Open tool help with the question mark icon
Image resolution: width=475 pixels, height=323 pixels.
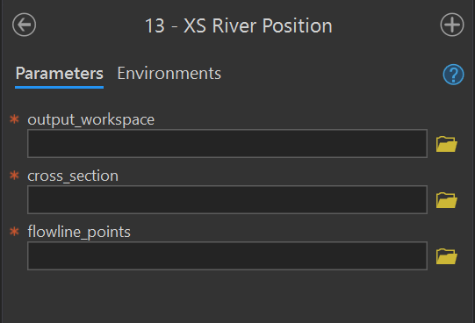click(453, 75)
